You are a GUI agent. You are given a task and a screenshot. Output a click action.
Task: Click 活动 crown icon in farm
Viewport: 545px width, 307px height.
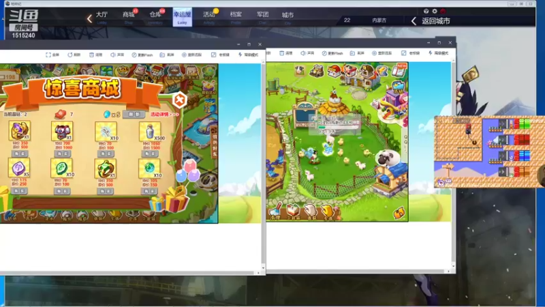click(x=399, y=87)
